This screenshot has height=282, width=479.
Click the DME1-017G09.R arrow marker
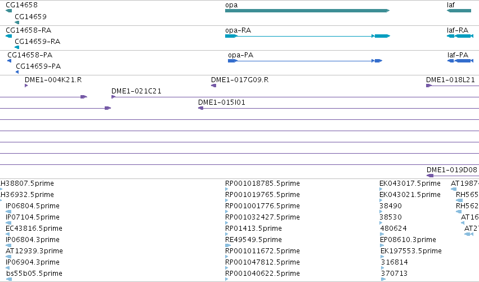tap(213, 86)
